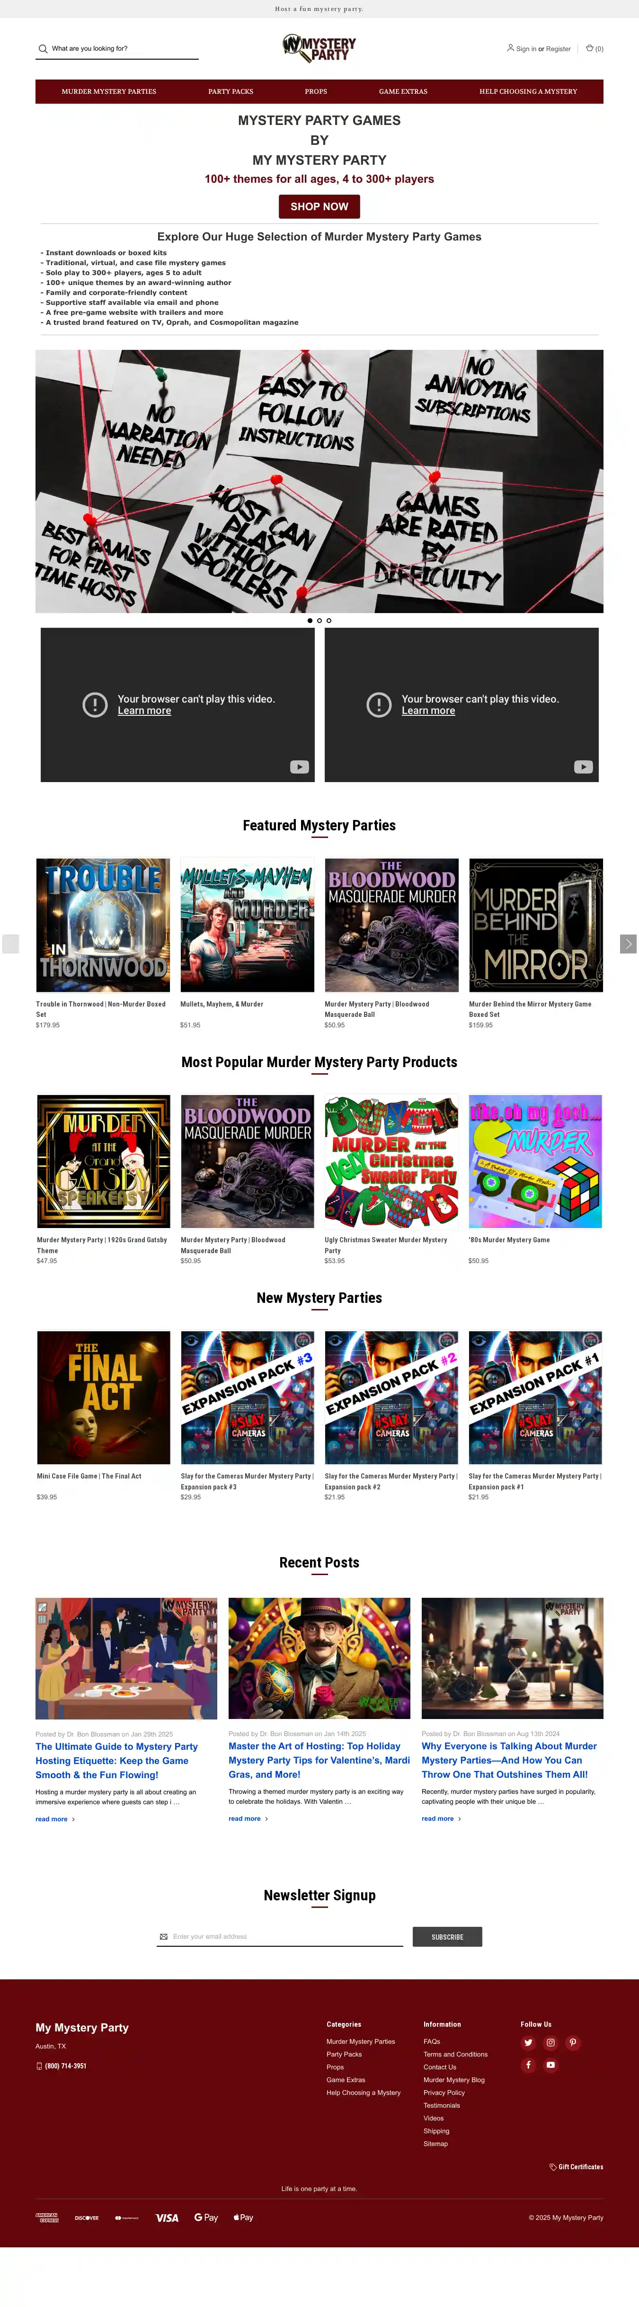Click the newsletter email address field

tap(280, 1936)
